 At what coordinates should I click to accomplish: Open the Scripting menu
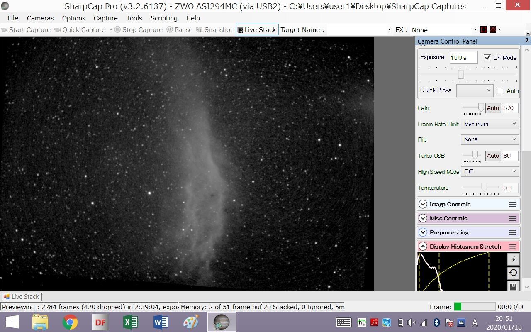pyautogui.click(x=164, y=18)
